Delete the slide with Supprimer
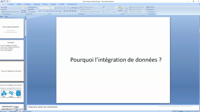 [x=32, y=12]
